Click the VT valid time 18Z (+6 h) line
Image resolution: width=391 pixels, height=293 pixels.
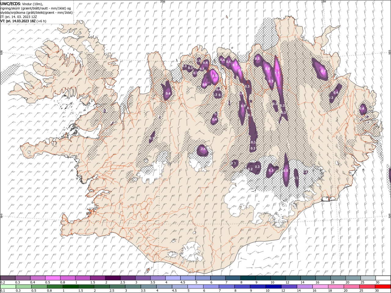[x=24, y=21]
